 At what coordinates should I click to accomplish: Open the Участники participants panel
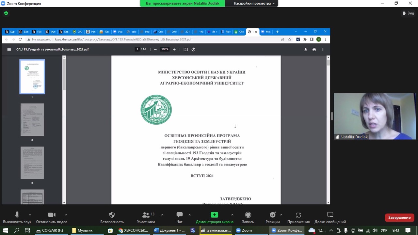(146, 218)
